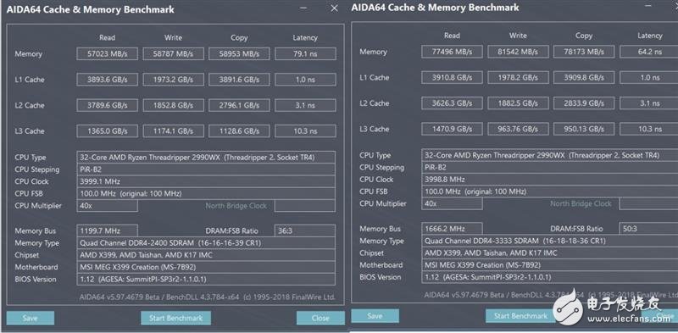Click BIOS Version field in right window
The height and width of the screenshot is (333, 678).
(549, 277)
